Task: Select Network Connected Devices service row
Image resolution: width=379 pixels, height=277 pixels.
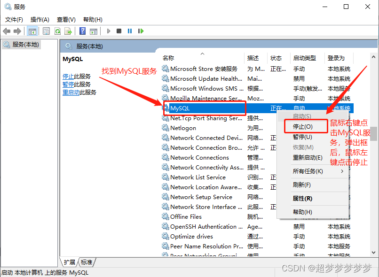Action: tap(219, 138)
